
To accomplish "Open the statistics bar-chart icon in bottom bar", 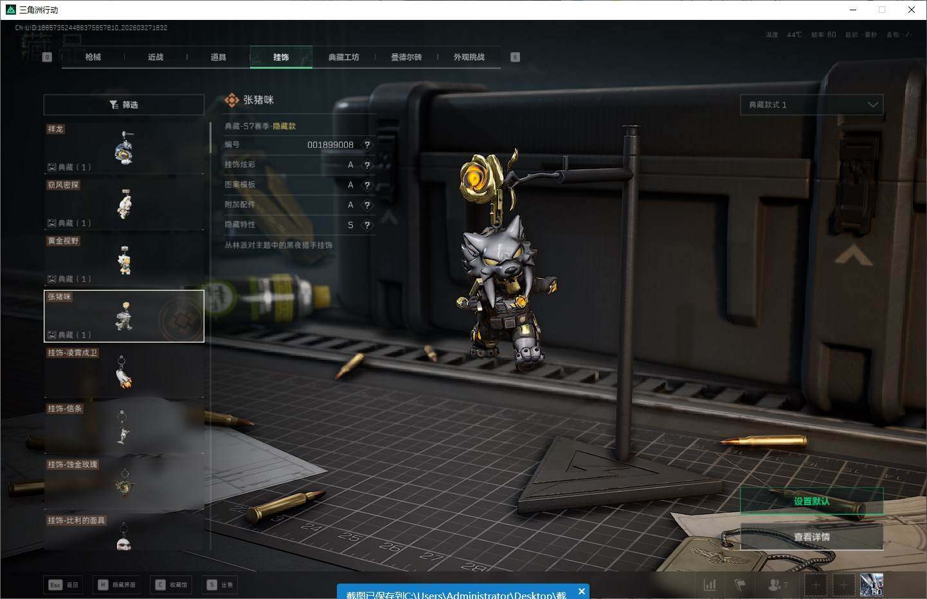I will [710, 585].
